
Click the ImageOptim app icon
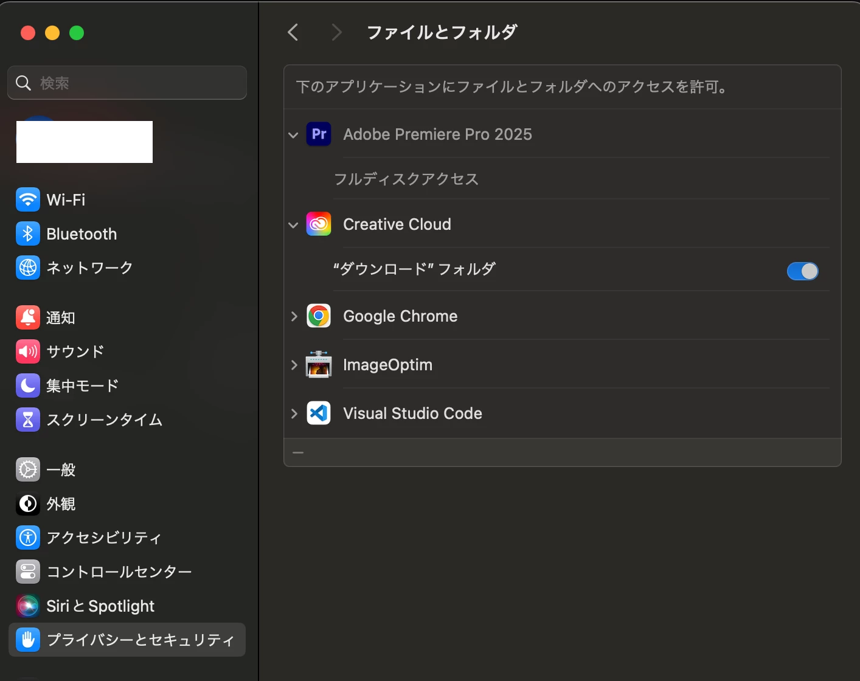click(x=319, y=364)
